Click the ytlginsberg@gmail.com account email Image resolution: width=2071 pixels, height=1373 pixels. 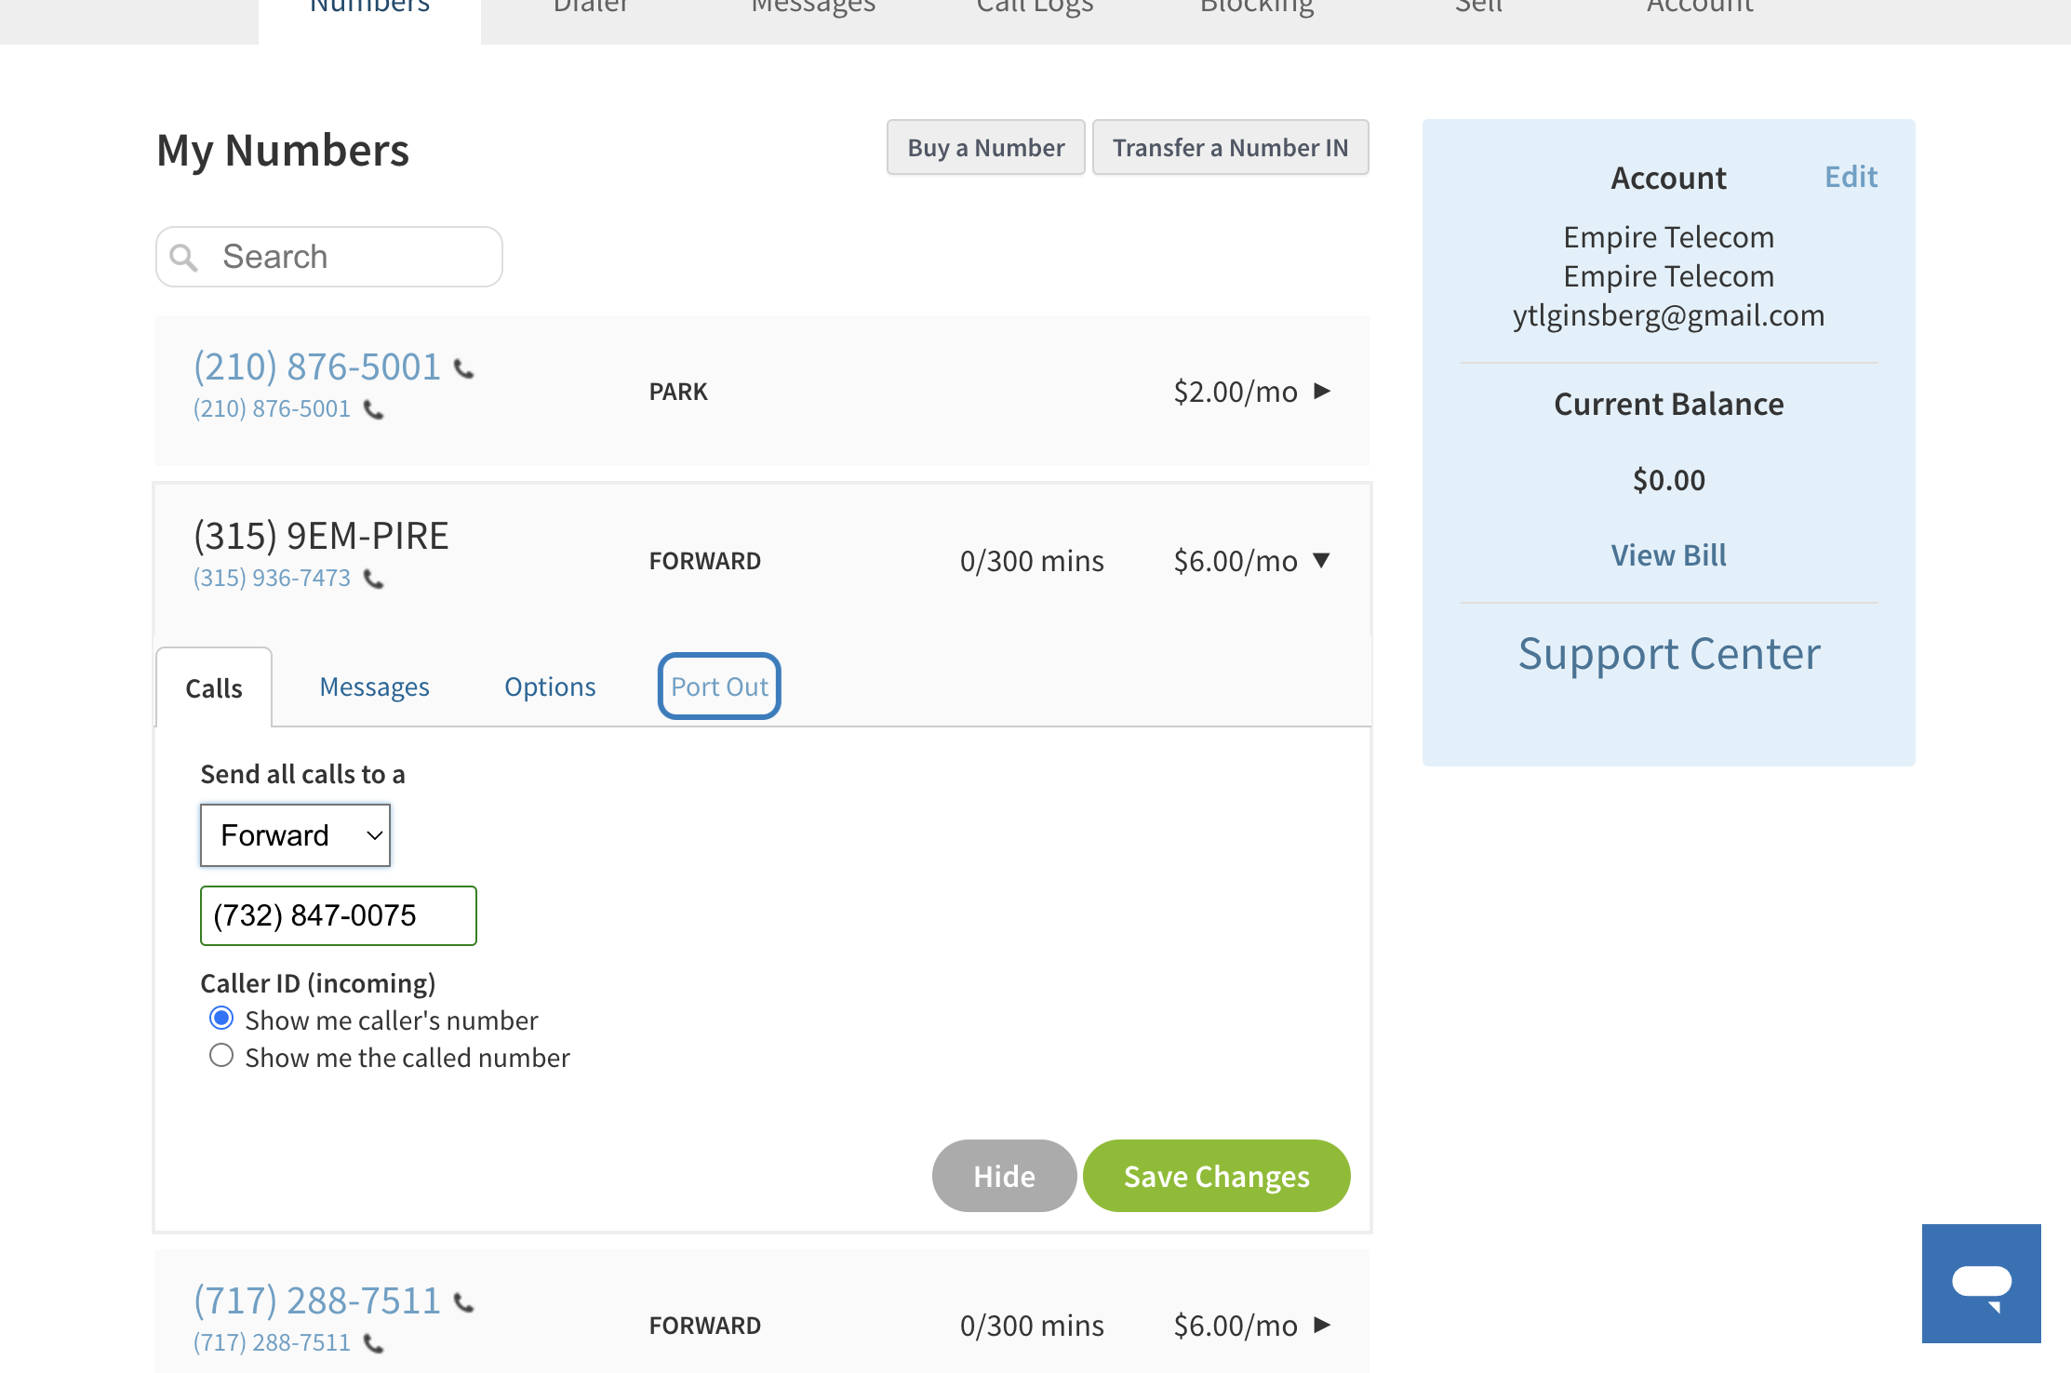point(1668,315)
